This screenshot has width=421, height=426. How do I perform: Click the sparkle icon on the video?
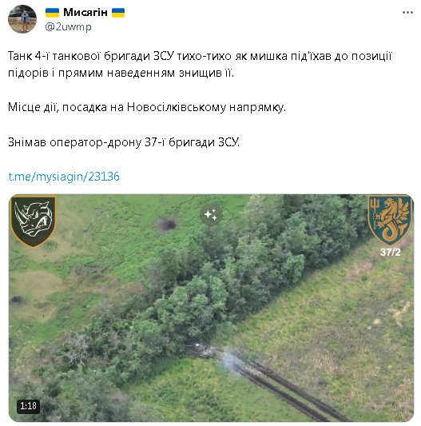coord(211,215)
